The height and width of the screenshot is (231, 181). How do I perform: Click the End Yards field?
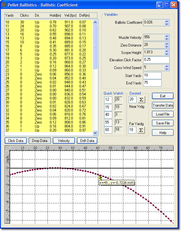[x=152, y=83]
